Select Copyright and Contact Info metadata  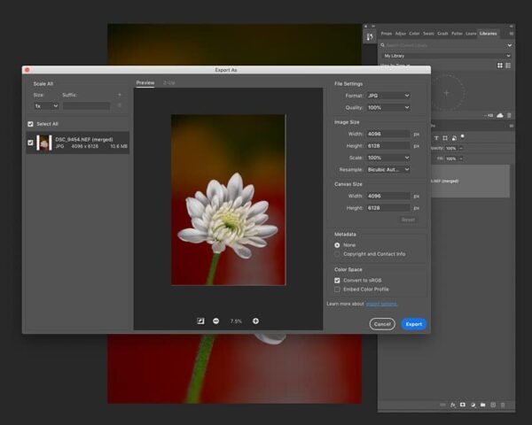[x=337, y=254]
